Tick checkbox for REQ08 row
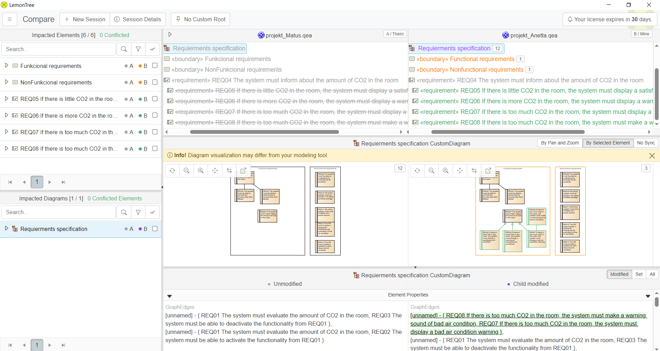The height and width of the screenshot is (351, 660). point(155,149)
